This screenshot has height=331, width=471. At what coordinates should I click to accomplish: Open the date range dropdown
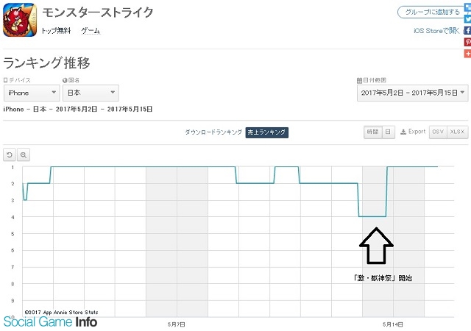411,93
